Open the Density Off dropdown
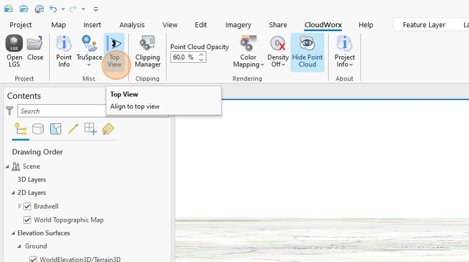This screenshot has width=469, height=262. coord(278,51)
